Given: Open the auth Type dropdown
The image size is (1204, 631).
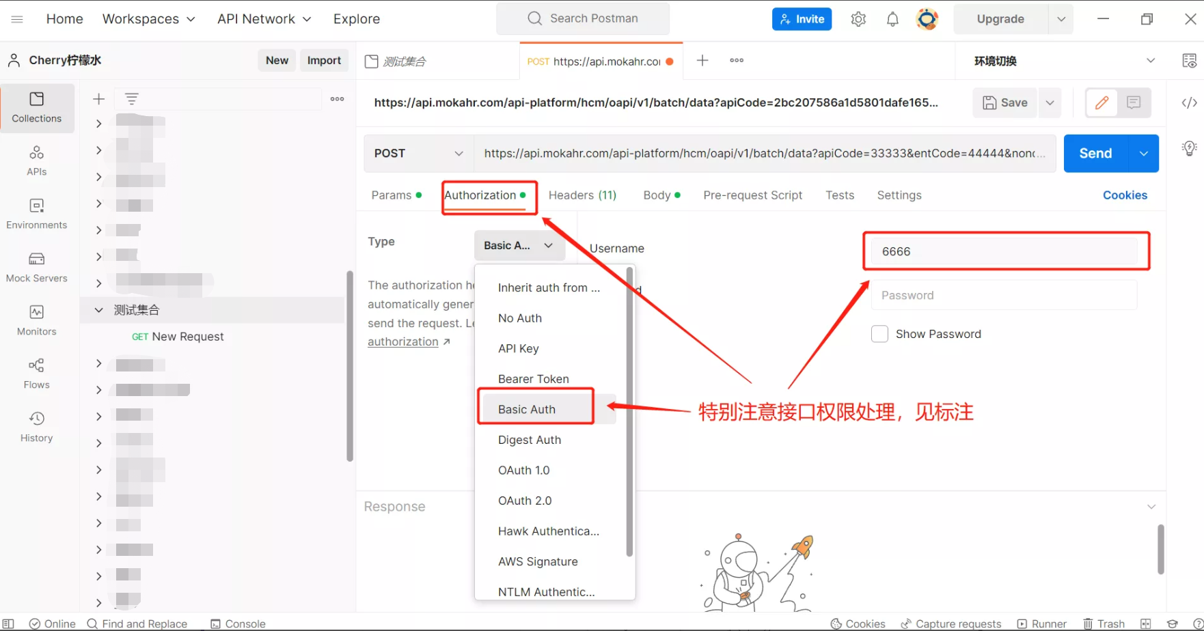Looking at the screenshot, I should pyautogui.click(x=519, y=245).
